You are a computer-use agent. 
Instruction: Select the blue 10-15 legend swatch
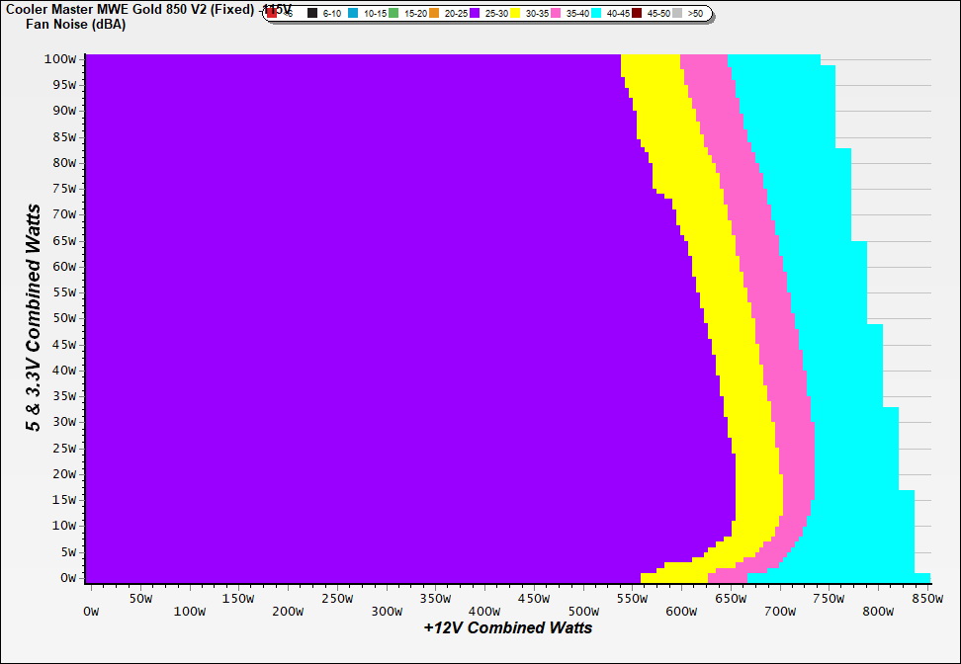[x=354, y=14]
